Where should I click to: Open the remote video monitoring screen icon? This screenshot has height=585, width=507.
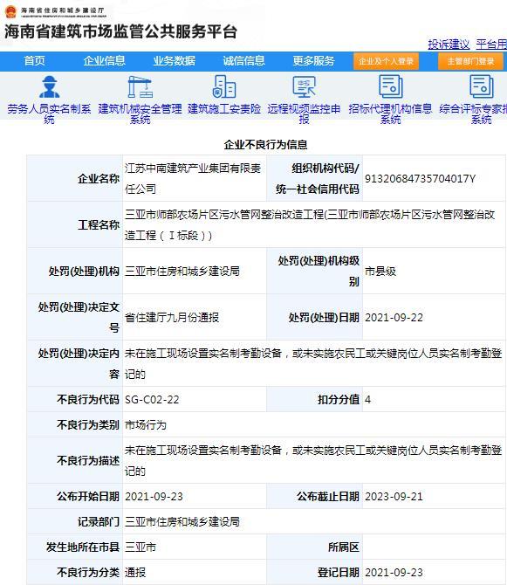[304, 86]
